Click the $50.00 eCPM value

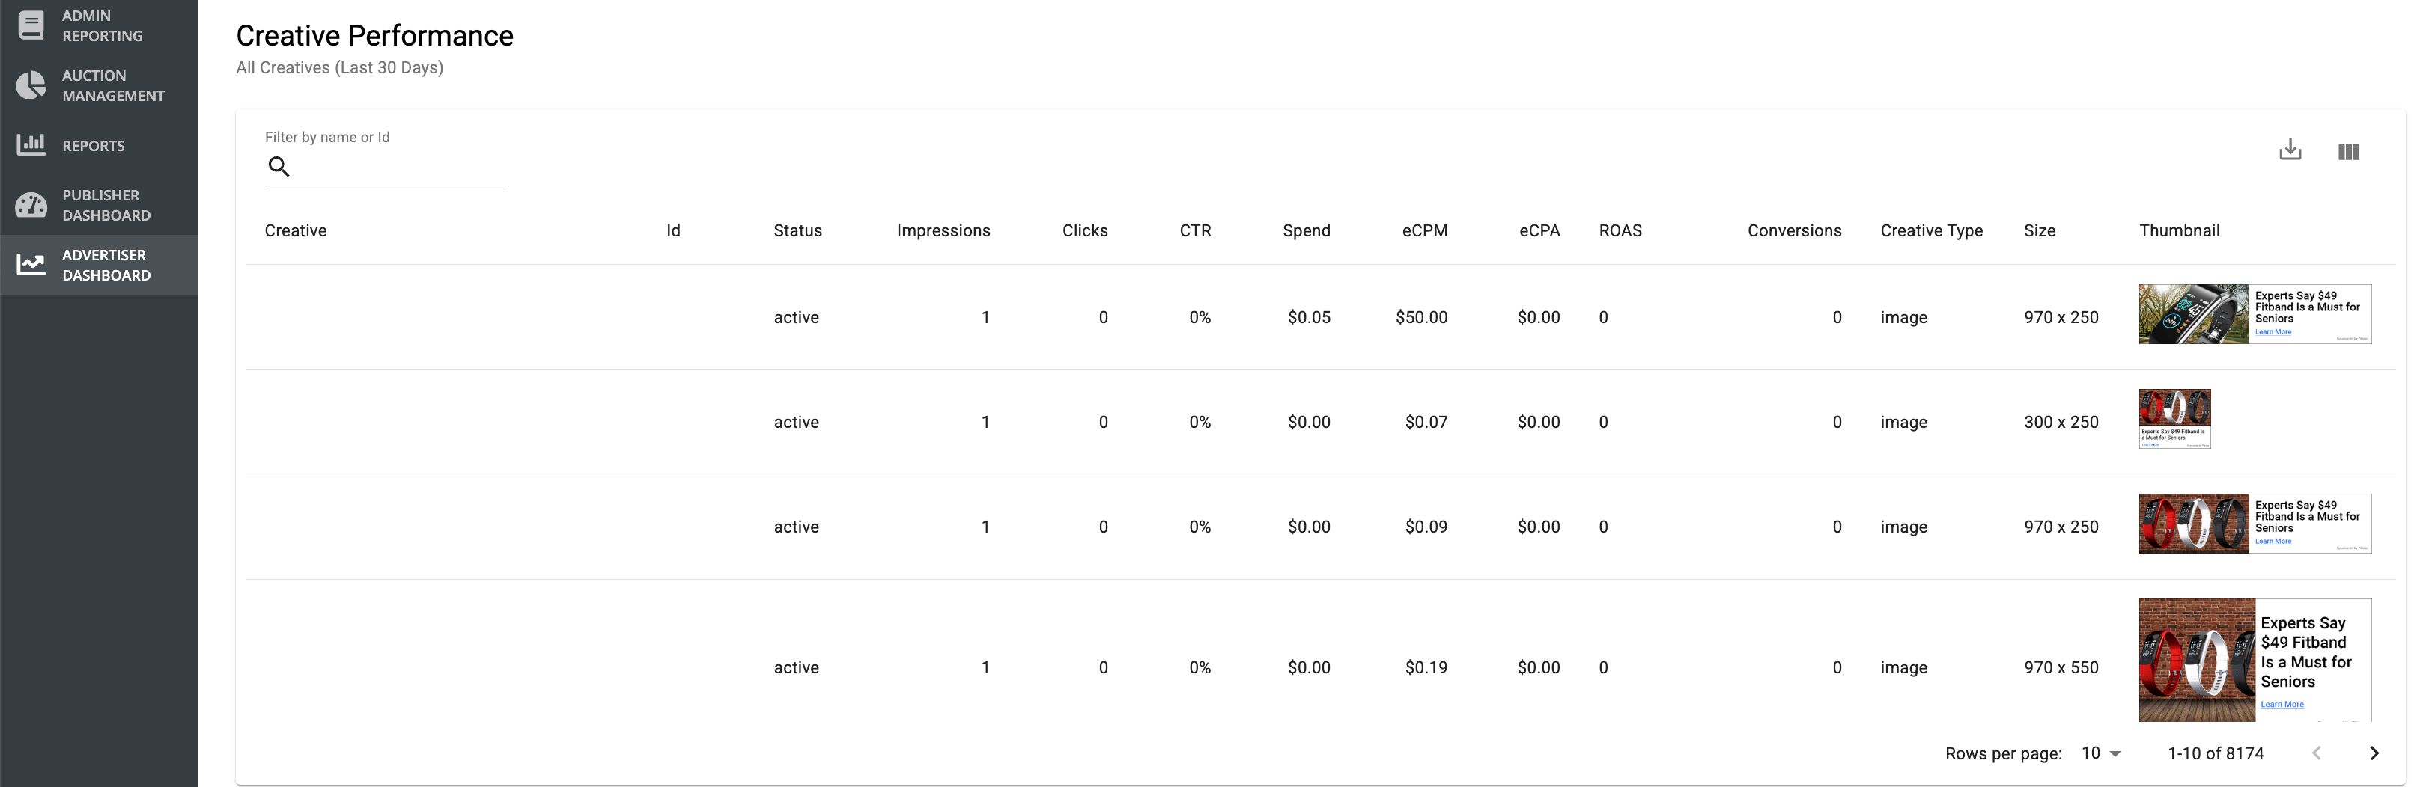tap(1420, 317)
